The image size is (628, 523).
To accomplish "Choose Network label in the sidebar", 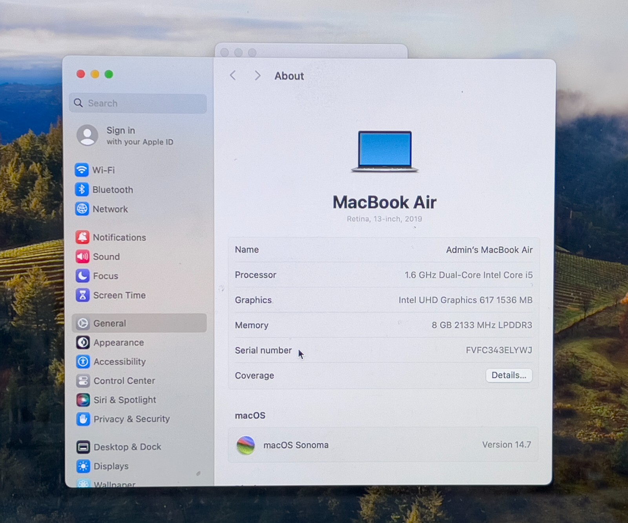I will pyautogui.click(x=110, y=209).
